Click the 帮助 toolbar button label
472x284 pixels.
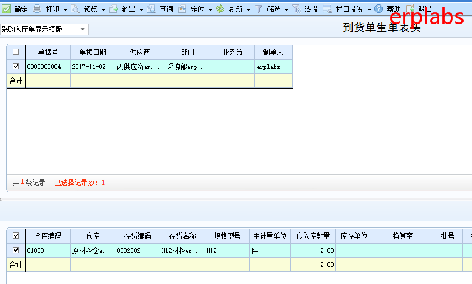[394, 10]
